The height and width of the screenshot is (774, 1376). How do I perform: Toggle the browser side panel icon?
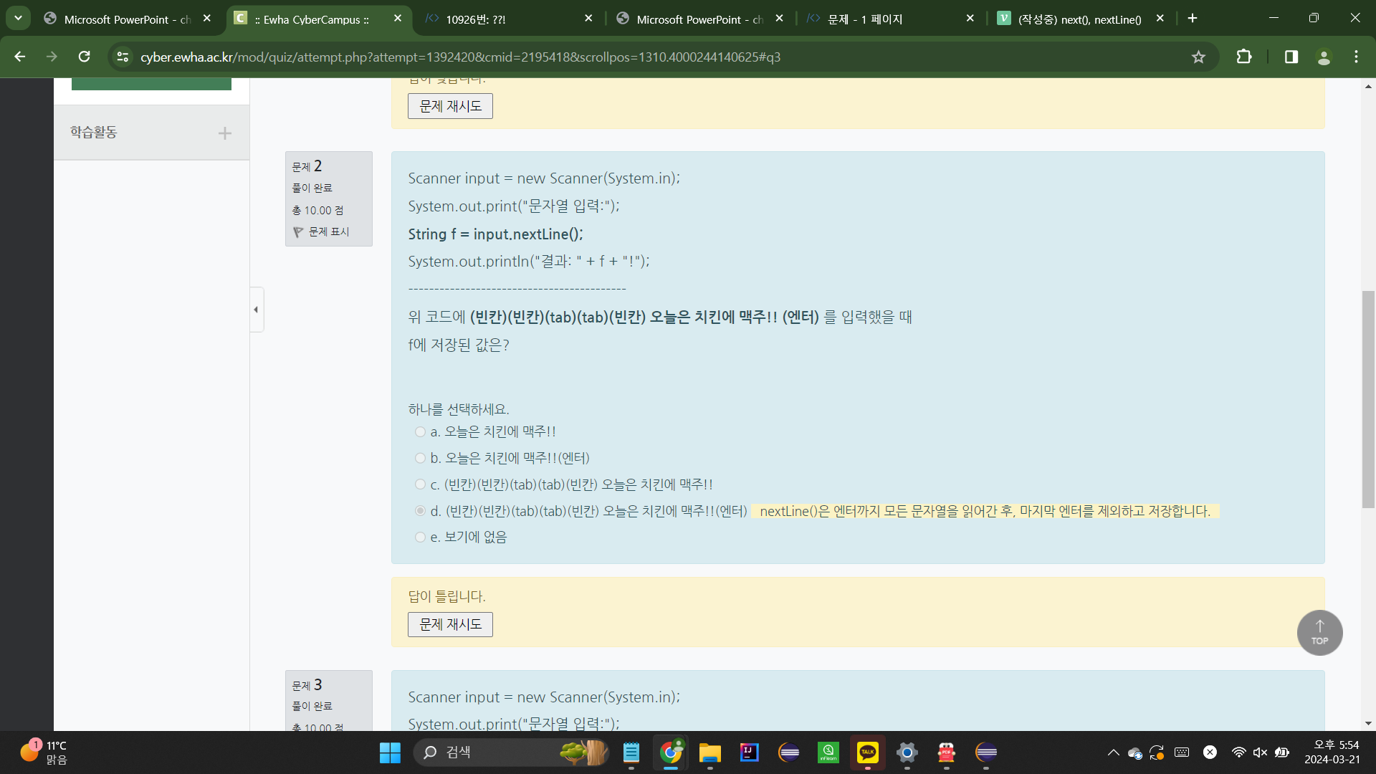pos(1291,57)
